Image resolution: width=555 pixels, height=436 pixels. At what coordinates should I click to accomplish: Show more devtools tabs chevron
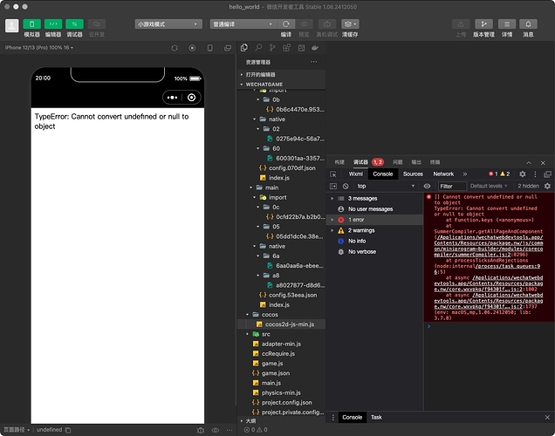tap(465, 174)
